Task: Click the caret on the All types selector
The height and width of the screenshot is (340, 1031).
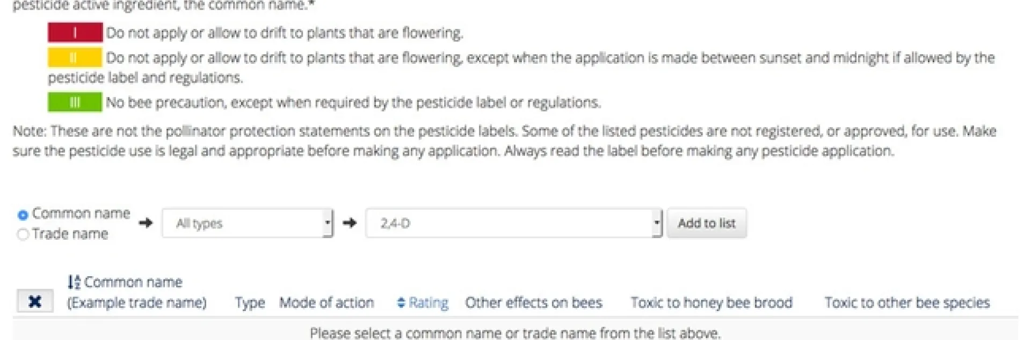Action: tap(329, 223)
